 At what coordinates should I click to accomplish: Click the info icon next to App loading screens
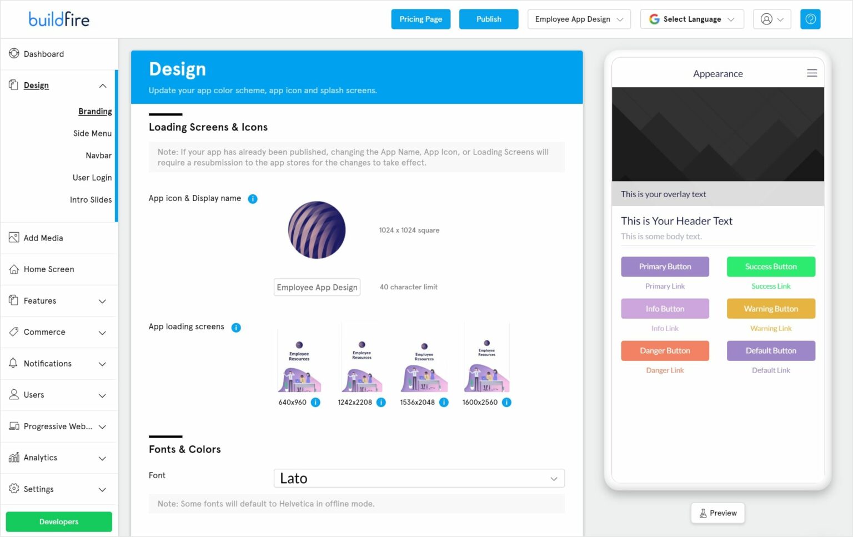point(236,328)
